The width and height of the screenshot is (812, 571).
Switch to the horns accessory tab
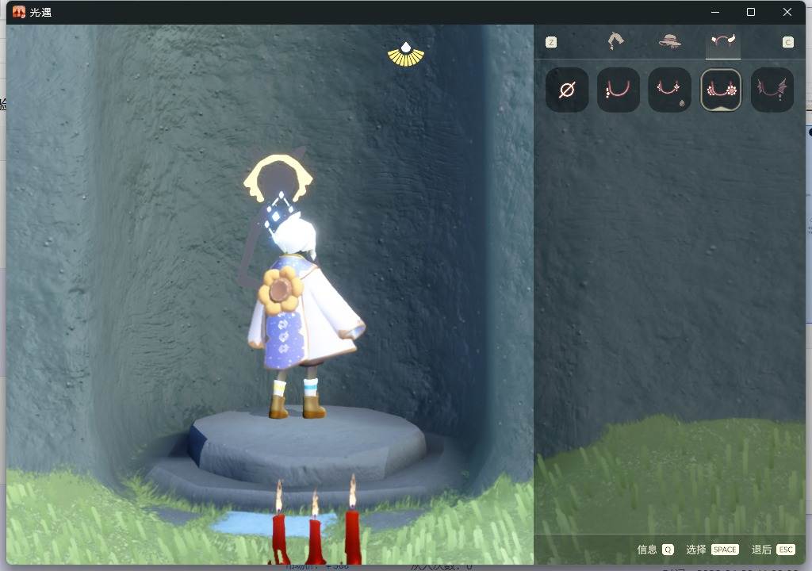pos(723,41)
